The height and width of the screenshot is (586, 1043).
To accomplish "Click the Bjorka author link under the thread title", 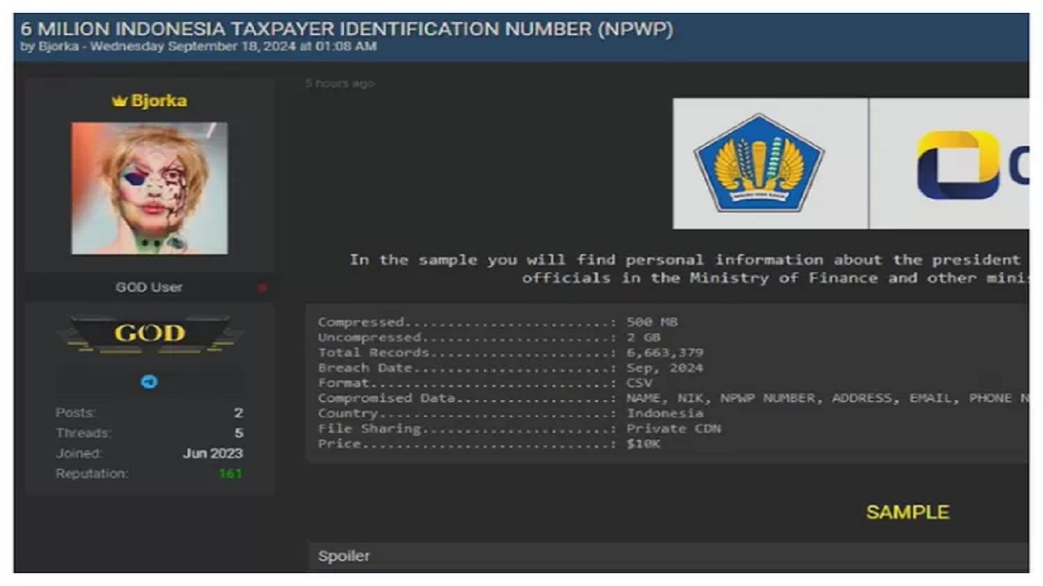I will coord(58,46).
